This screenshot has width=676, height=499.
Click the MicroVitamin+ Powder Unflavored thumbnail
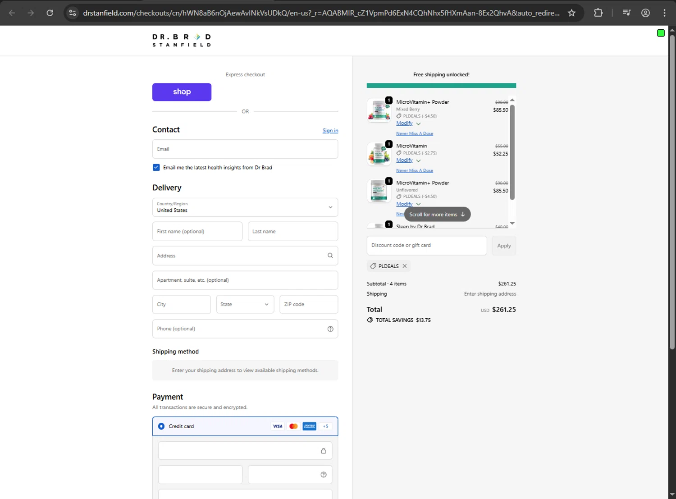click(x=379, y=191)
